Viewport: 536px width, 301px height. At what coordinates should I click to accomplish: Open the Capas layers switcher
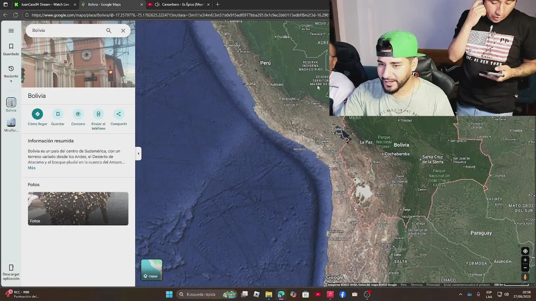152,270
